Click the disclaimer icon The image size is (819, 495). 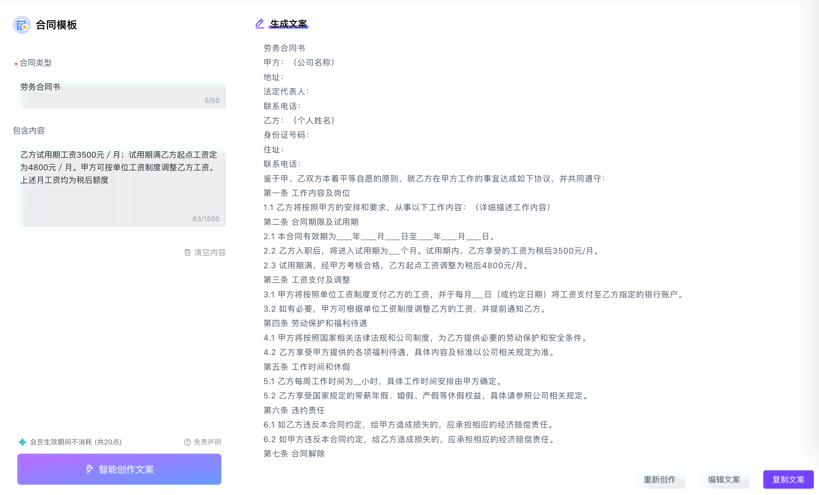[185, 442]
